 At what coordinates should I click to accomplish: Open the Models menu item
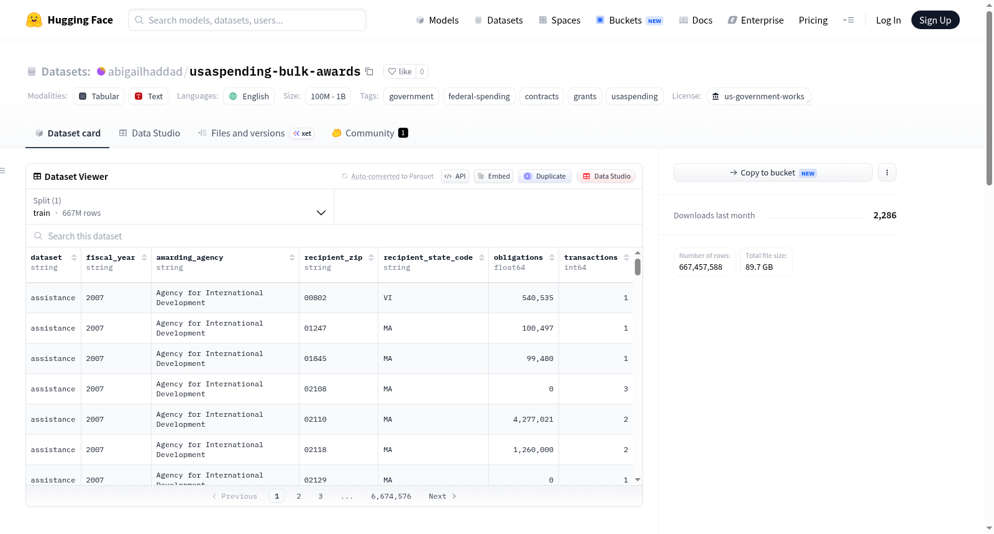coord(437,20)
